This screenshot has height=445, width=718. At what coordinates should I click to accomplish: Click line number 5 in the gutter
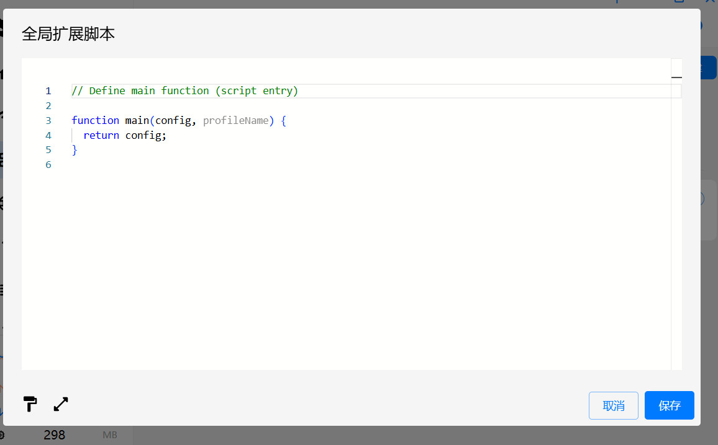coord(48,150)
